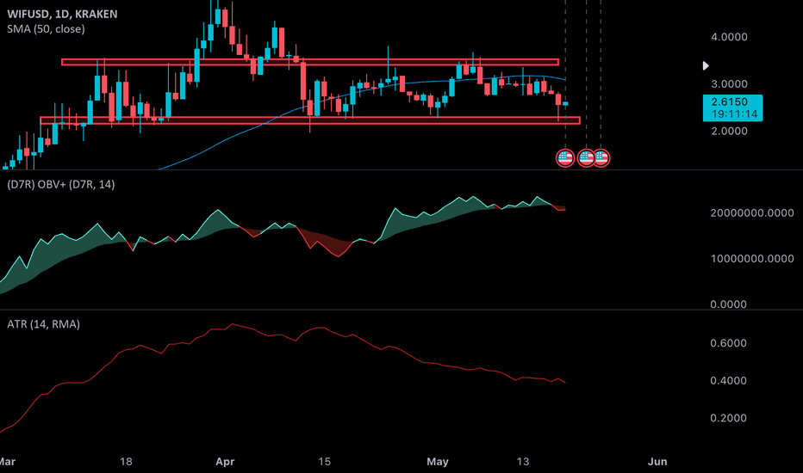Click the 0.0000 OBV axis label

(x=728, y=304)
